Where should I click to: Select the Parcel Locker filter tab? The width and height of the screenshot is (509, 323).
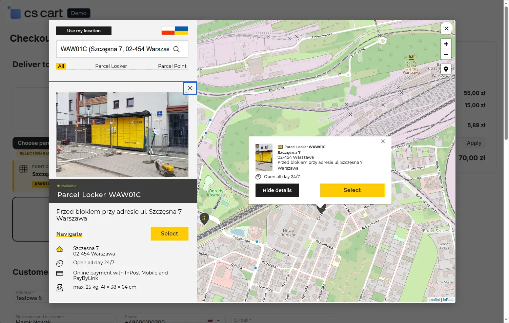(111, 66)
